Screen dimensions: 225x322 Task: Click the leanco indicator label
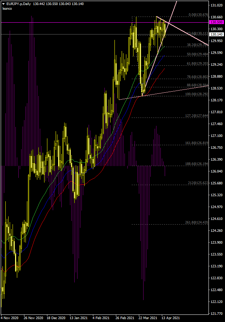(x=7, y=8)
